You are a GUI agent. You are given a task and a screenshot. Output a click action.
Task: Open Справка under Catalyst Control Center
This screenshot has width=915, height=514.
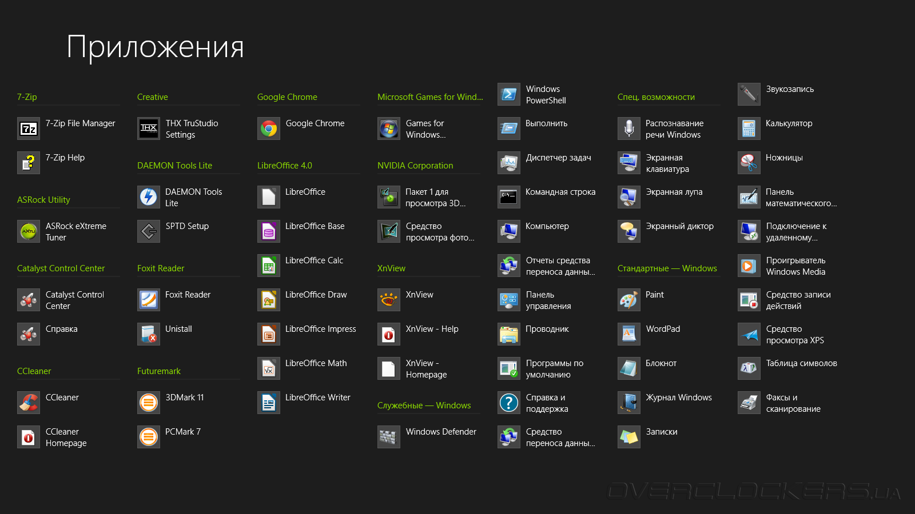pyautogui.click(x=62, y=329)
